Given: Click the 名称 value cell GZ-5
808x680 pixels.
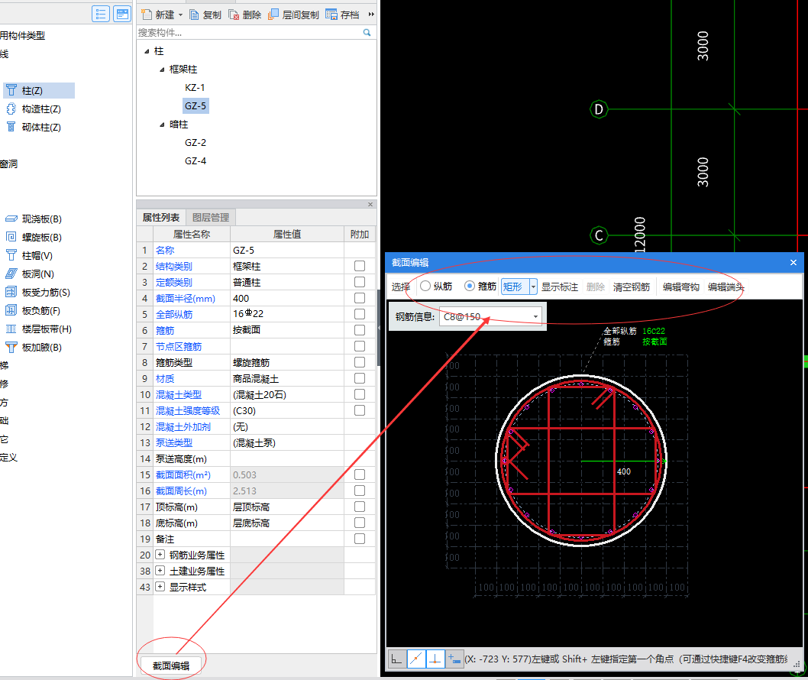Looking at the screenshot, I should point(287,250).
